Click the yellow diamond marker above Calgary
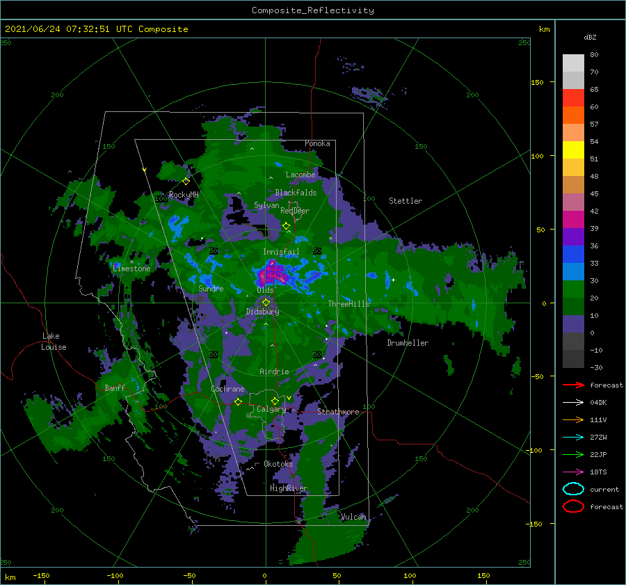Image resolution: width=626 pixels, height=585 pixels. [275, 401]
